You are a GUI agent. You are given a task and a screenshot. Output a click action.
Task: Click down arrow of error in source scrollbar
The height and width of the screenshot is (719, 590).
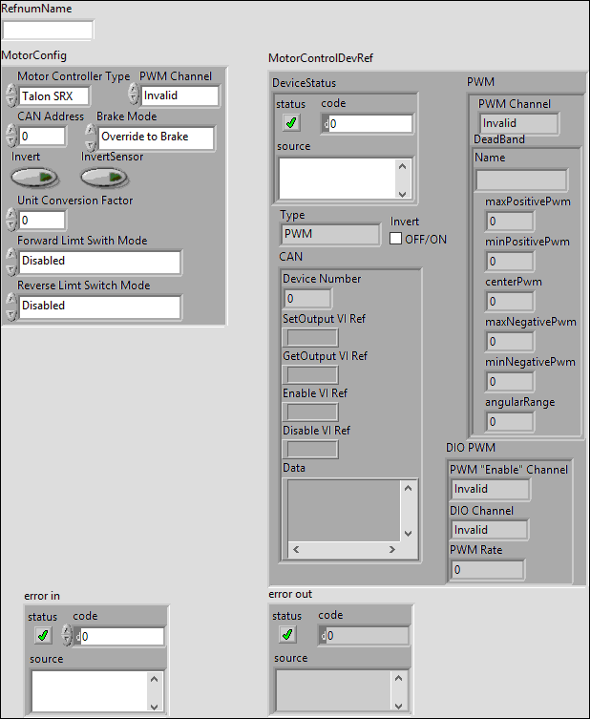tap(154, 707)
